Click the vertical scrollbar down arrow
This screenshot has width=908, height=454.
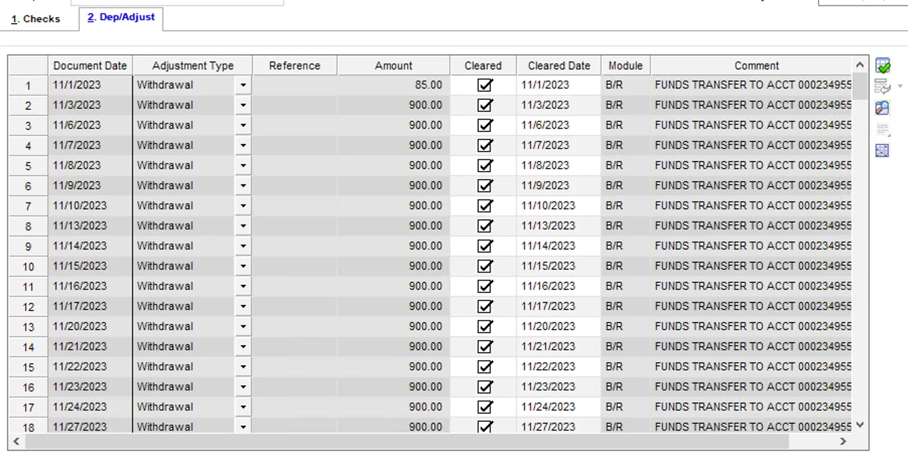(x=860, y=425)
